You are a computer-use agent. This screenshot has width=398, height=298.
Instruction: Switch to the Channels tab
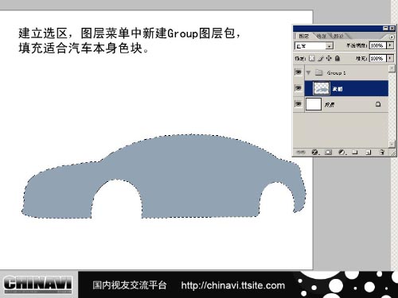321,36
